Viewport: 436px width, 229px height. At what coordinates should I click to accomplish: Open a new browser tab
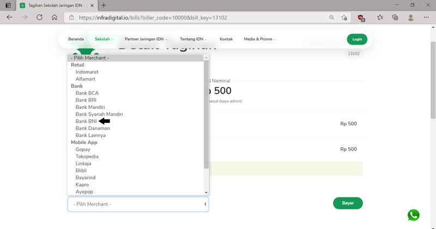coord(104,5)
